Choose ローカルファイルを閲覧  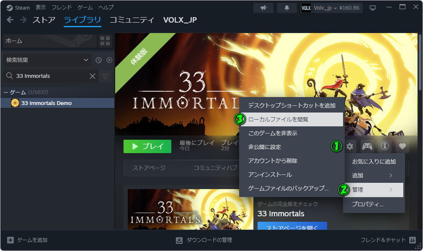[291, 119]
